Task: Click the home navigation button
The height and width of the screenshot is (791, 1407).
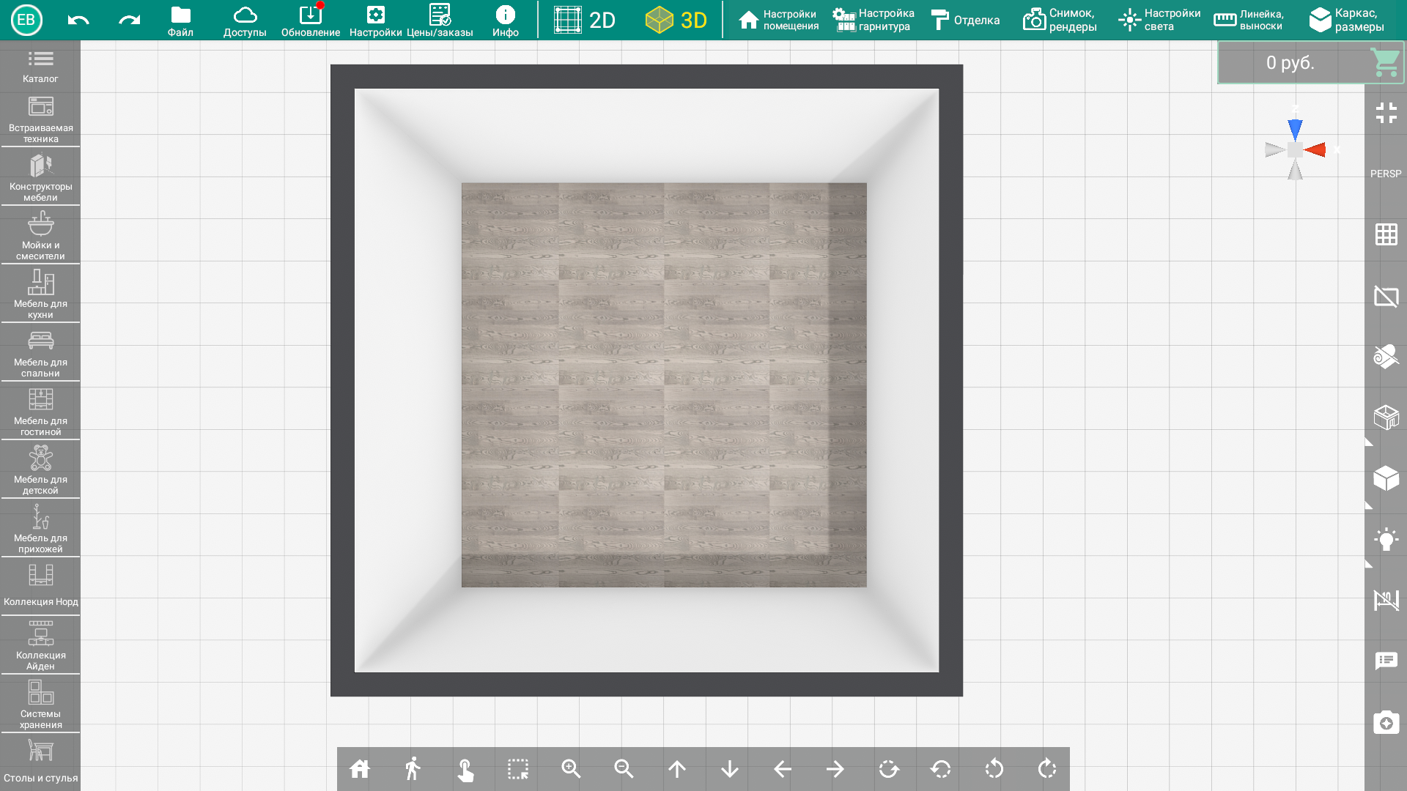Action: click(x=360, y=769)
